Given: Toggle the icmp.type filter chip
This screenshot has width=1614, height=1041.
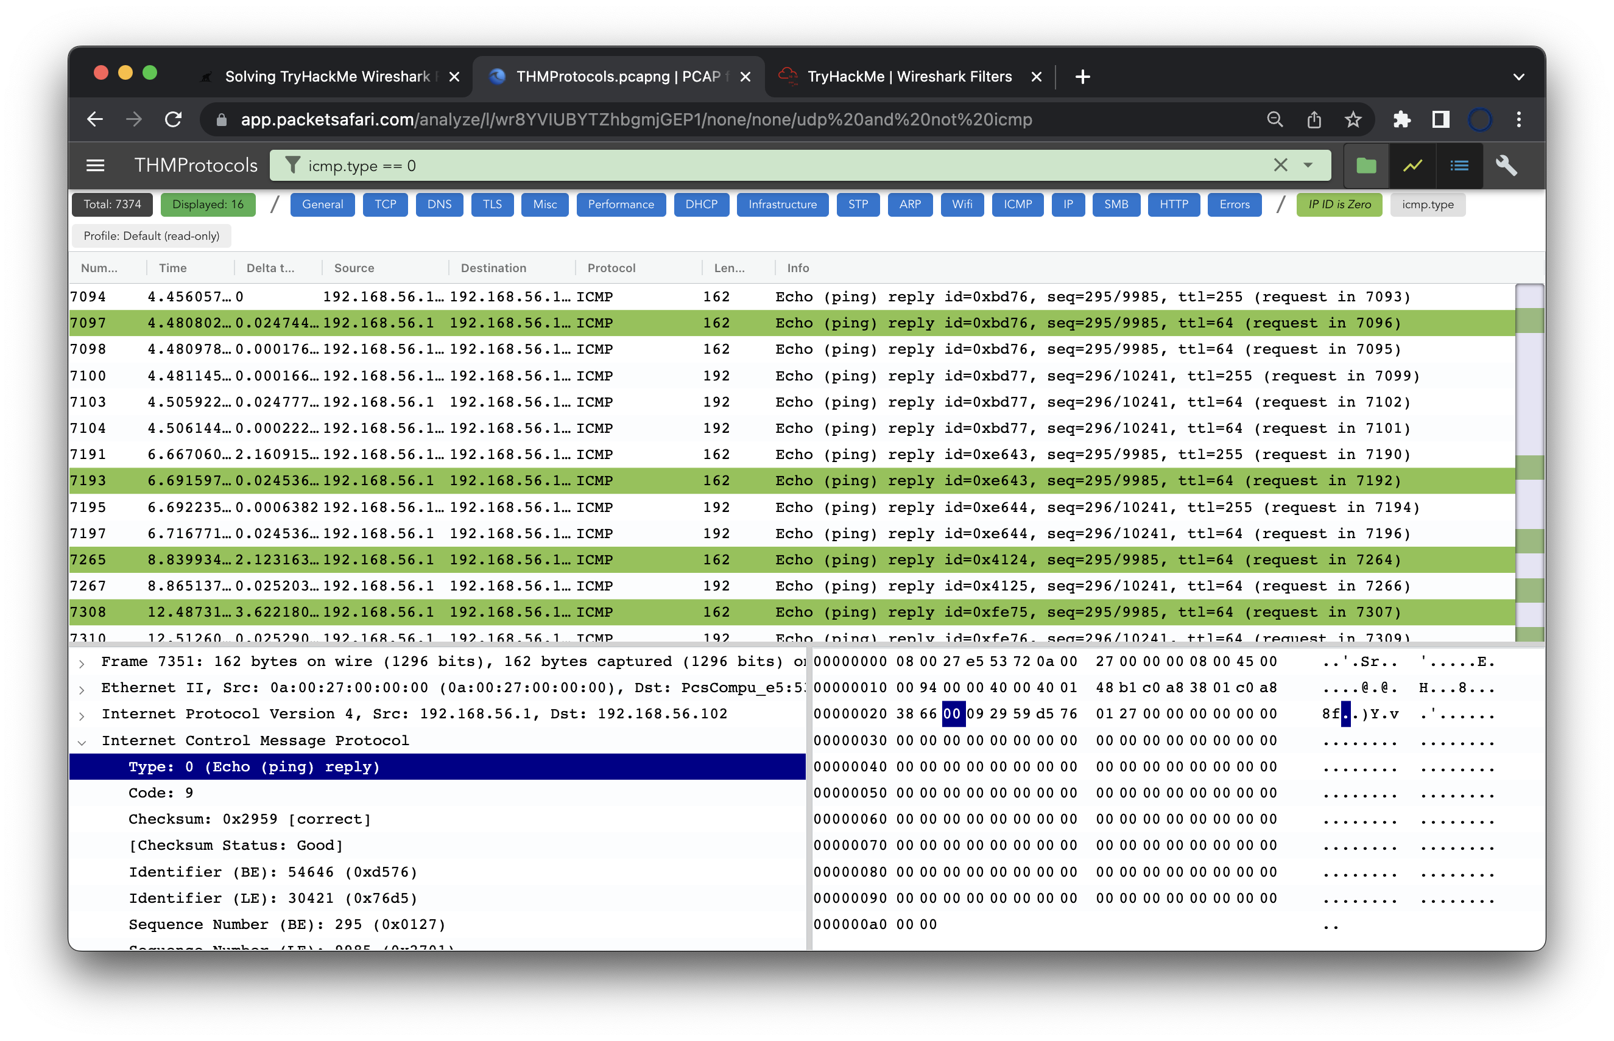Looking at the screenshot, I should point(1426,204).
